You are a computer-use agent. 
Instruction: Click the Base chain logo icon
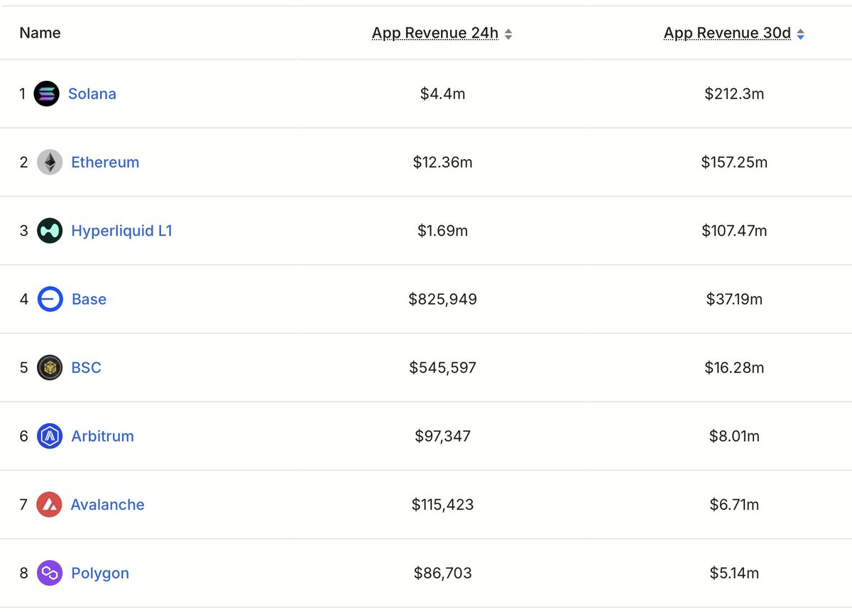50,300
